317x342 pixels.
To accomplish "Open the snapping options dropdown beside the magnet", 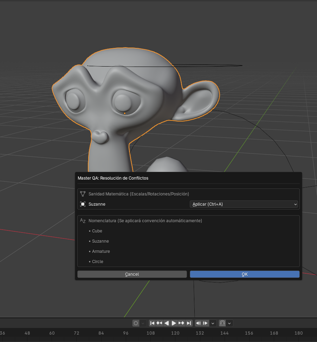I will [229, 323].
